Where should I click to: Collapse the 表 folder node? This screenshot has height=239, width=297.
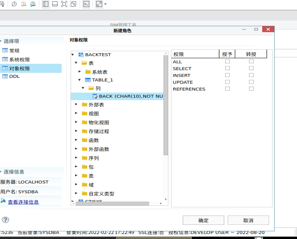click(76, 63)
